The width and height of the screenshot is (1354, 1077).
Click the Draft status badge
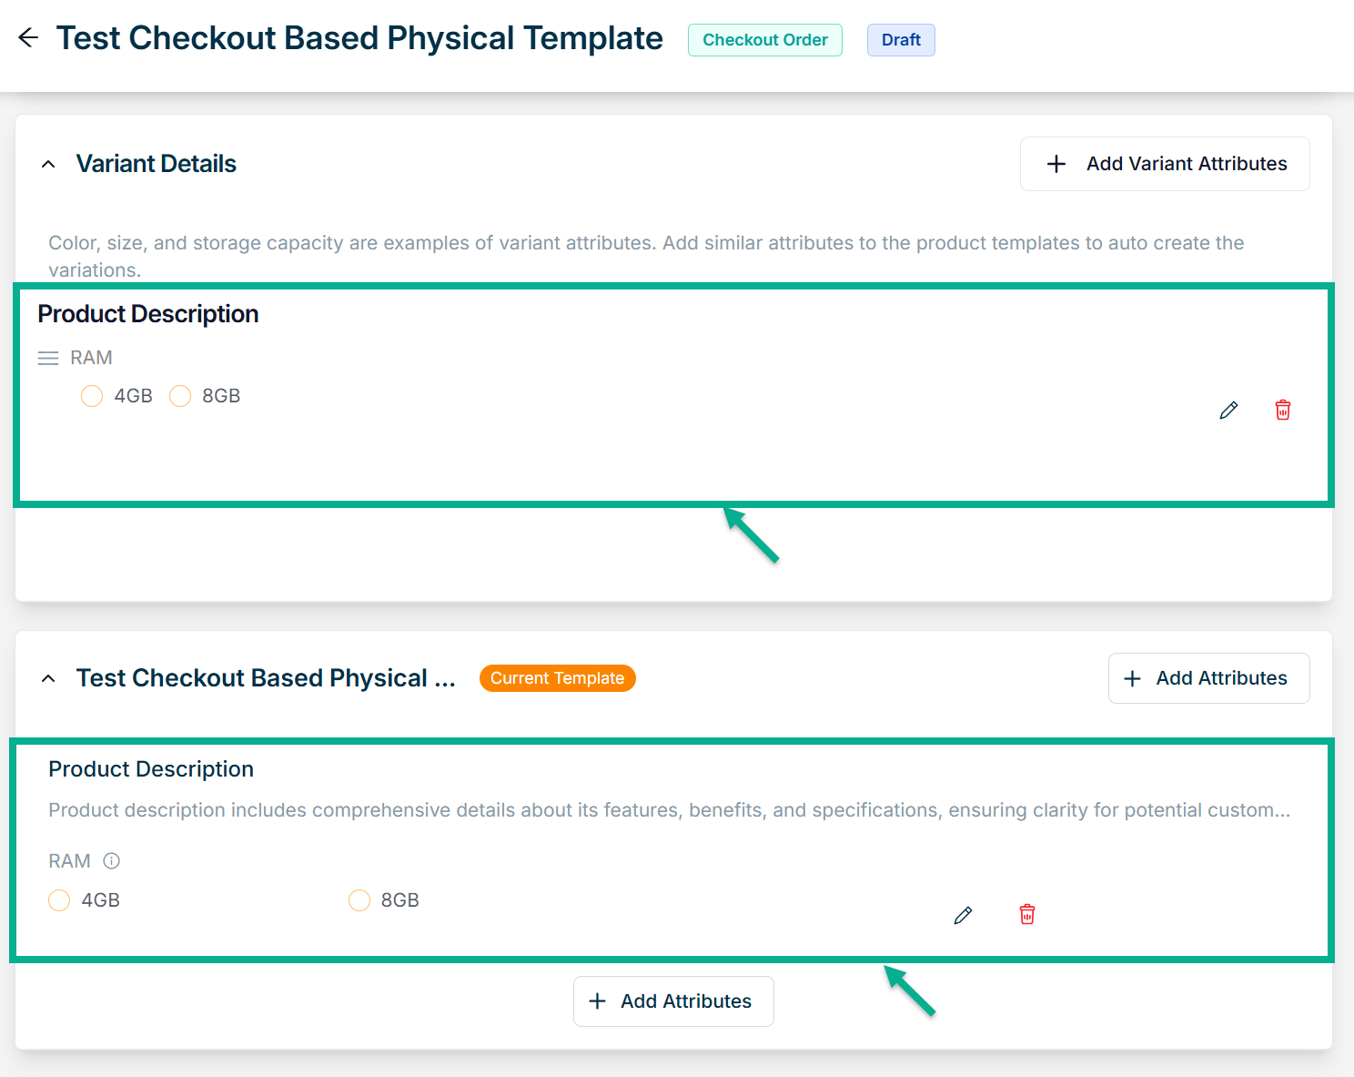(901, 40)
